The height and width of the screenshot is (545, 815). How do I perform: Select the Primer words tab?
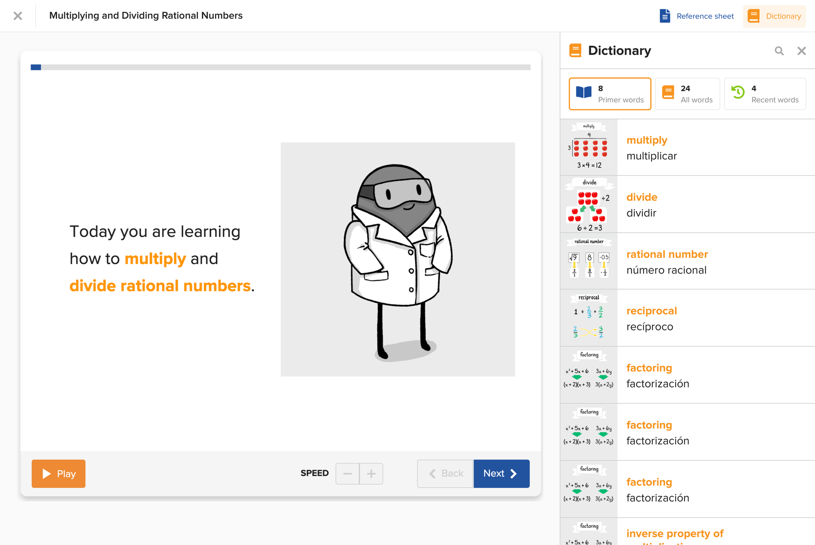point(610,94)
